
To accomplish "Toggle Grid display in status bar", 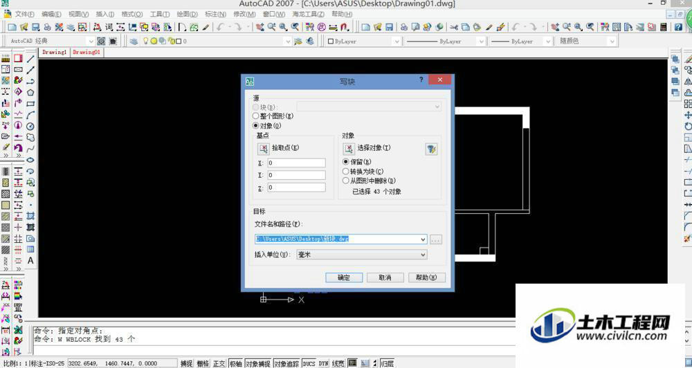I will point(203,364).
